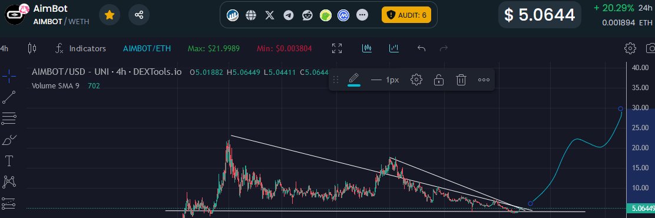Click the AimBot token logo
Viewport: 655px width, 218px height.
15,15
